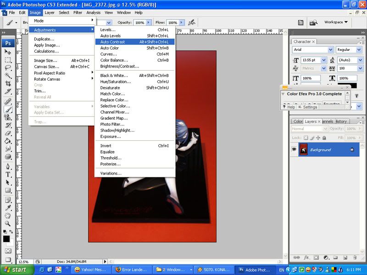Open Yahoo! Messenger taskbar button

(x=90, y=270)
